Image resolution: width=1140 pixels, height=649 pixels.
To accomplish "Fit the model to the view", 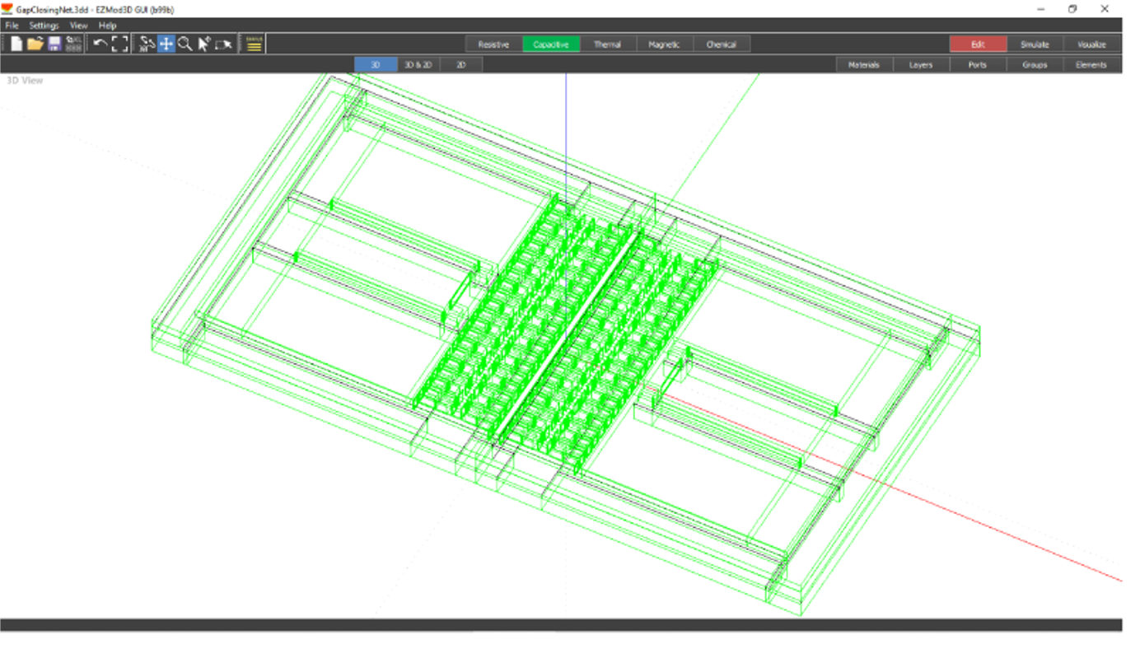I will click(x=121, y=44).
